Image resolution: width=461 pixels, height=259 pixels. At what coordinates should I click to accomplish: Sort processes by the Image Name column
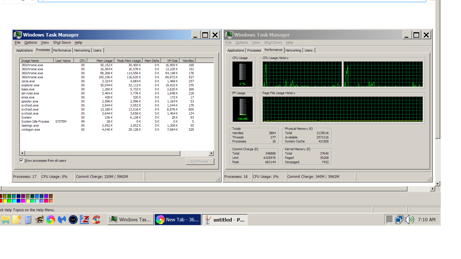pyautogui.click(x=37, y=61)
